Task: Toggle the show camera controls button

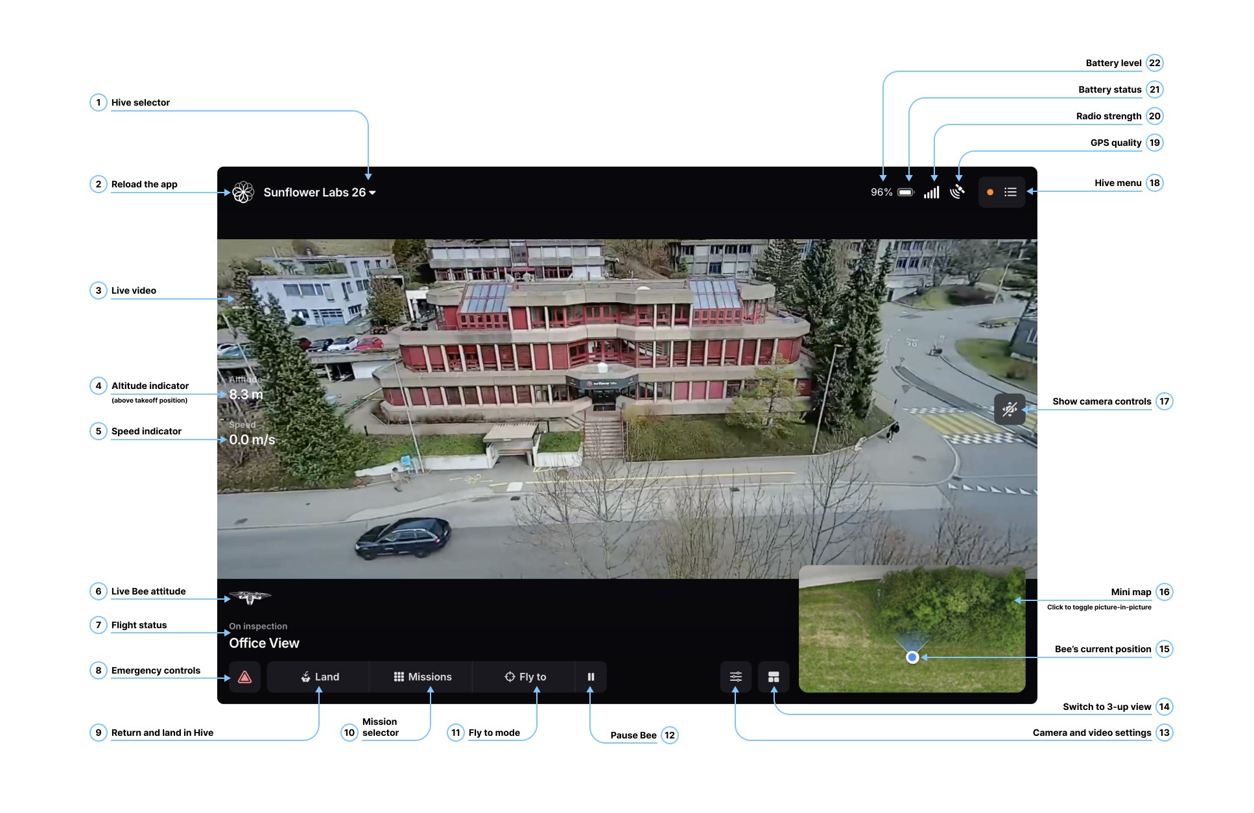Action: (1010, 409)
